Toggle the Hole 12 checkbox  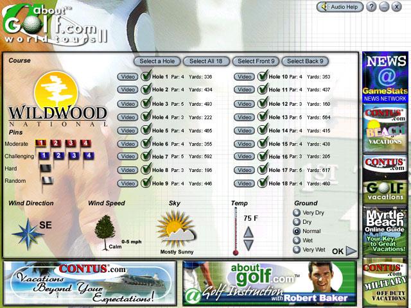coord(262,104)
